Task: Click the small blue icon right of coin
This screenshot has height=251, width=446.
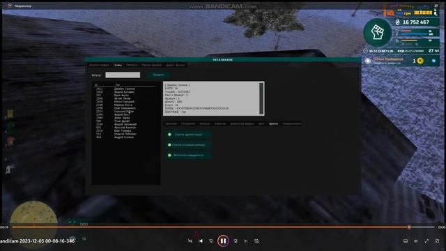Action: pos(433,61)
